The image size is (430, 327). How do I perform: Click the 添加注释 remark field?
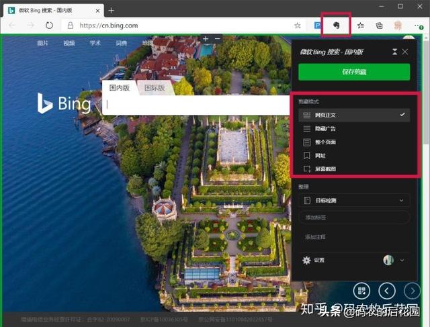[x=354, y=237]
